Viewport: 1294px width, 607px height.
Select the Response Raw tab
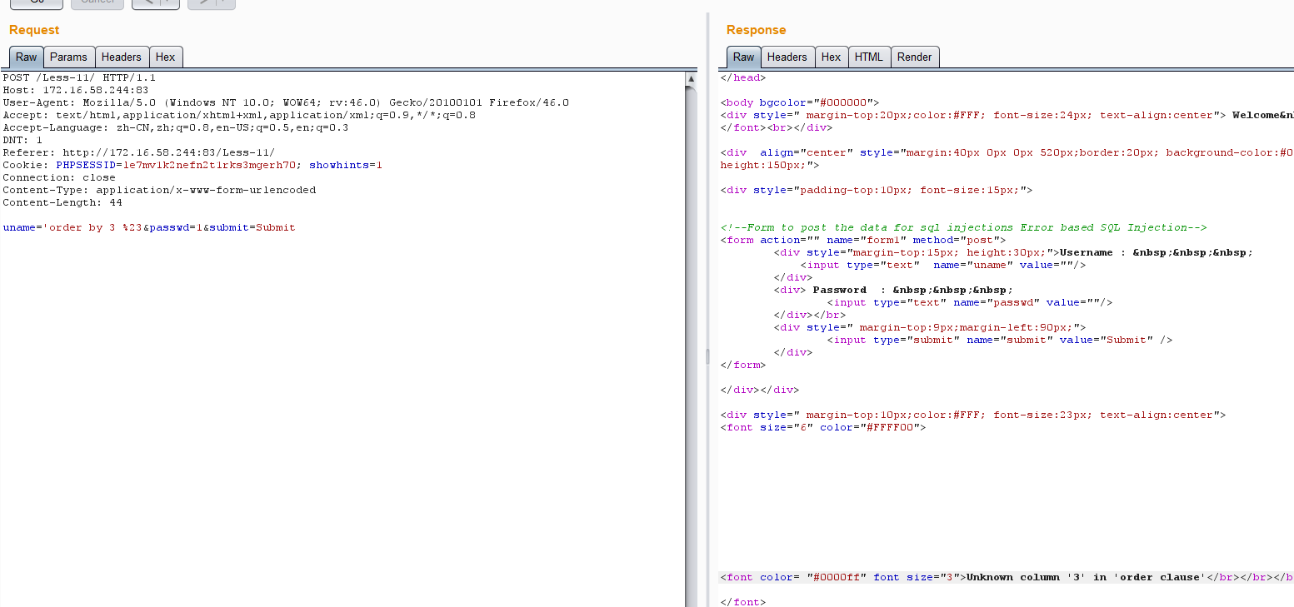744,57
